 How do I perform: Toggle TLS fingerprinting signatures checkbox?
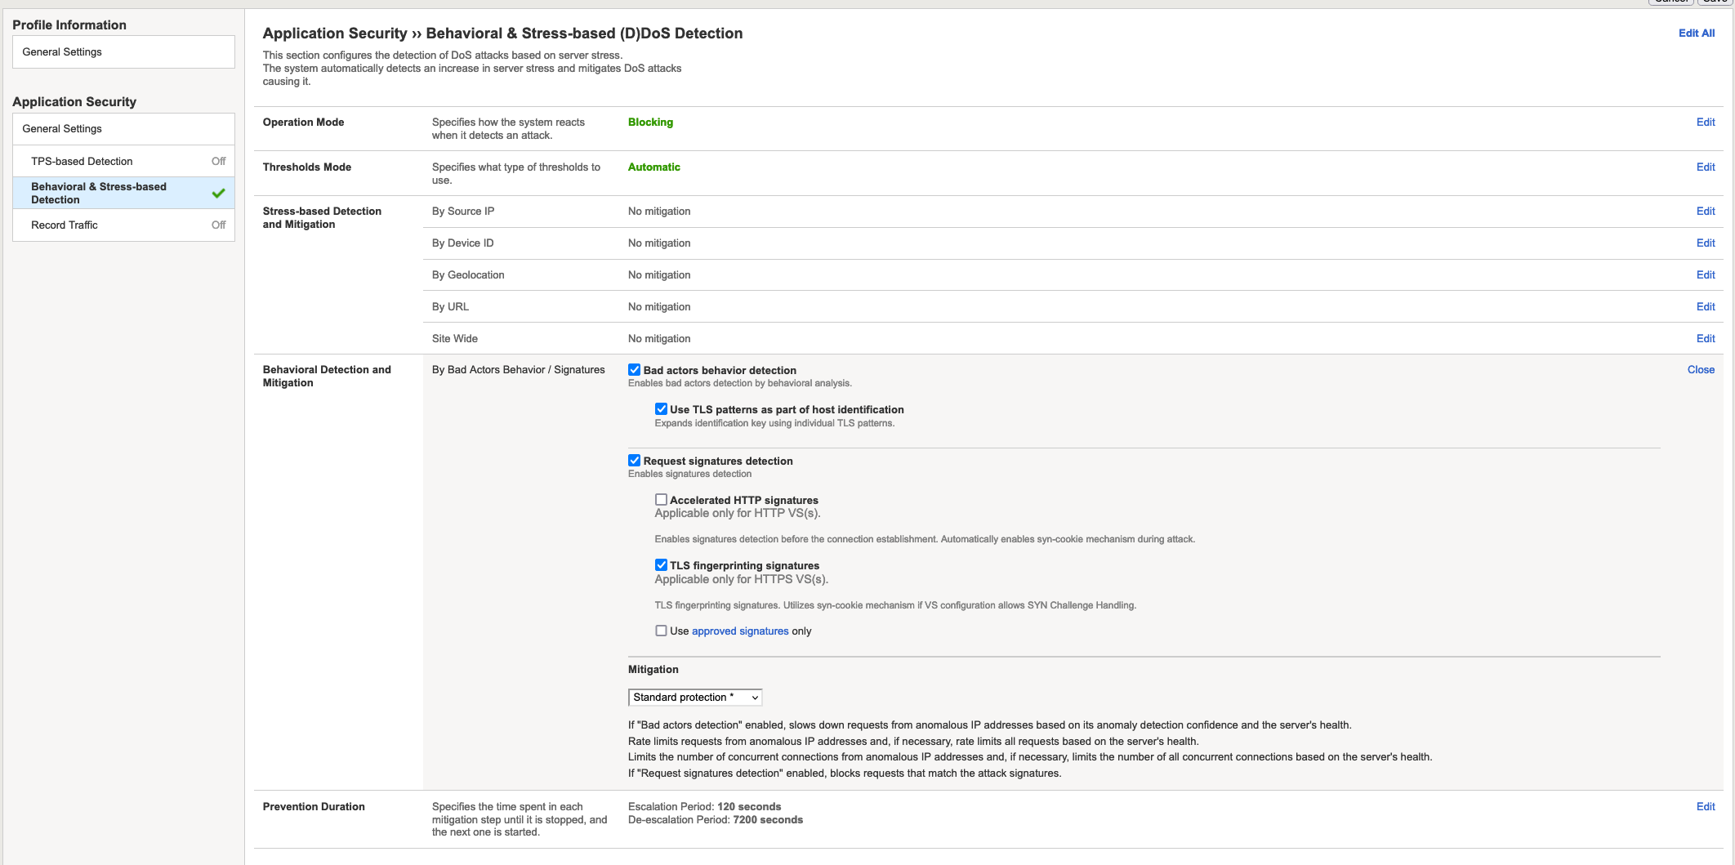pos(661,565)
